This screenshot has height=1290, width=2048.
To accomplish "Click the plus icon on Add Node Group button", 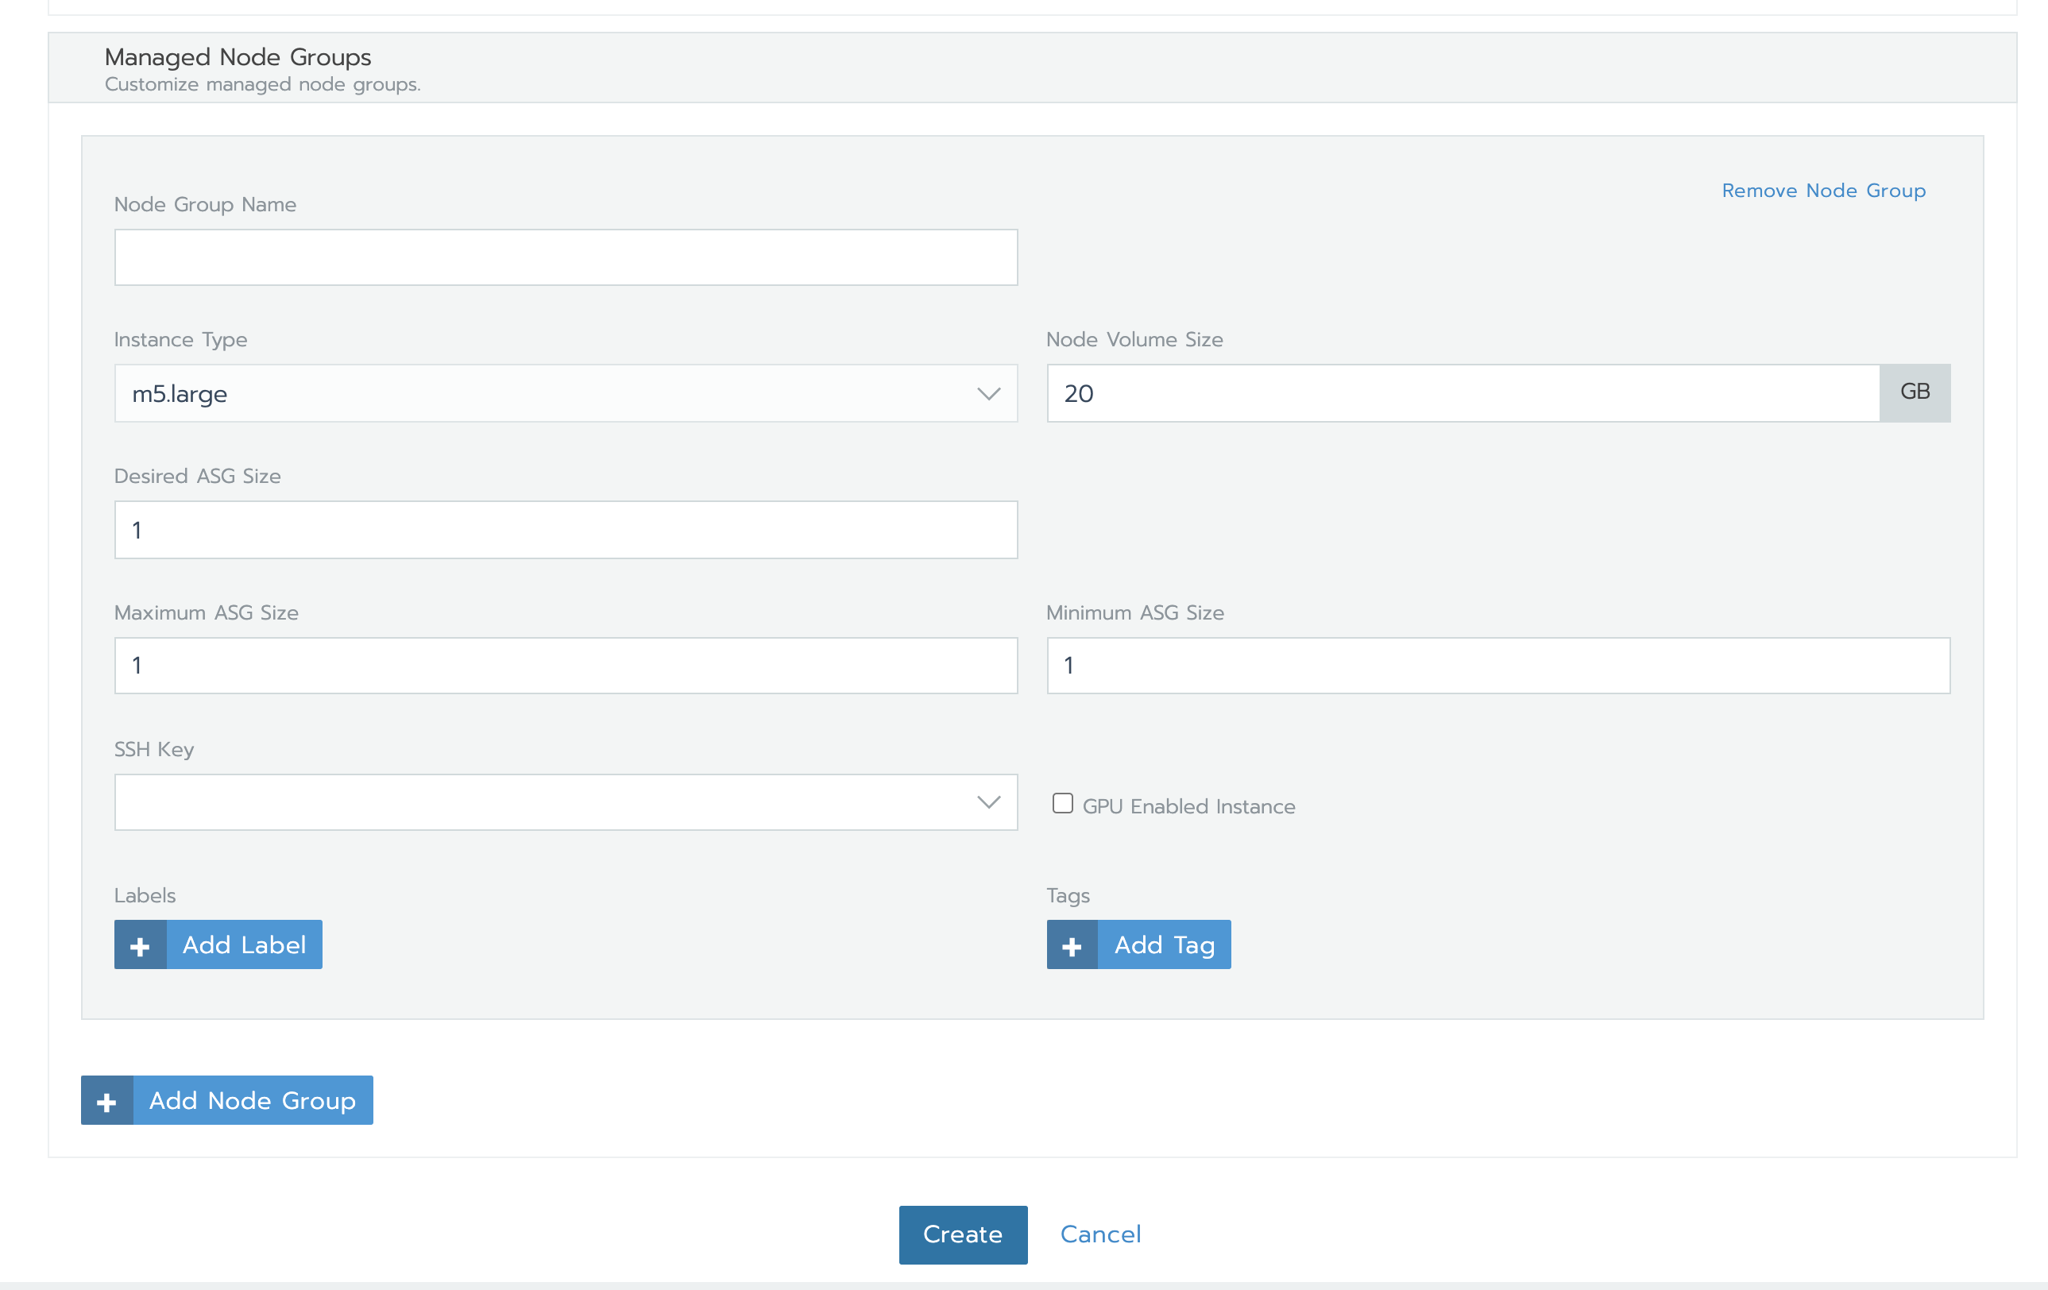I will (x=106, y=1099).
